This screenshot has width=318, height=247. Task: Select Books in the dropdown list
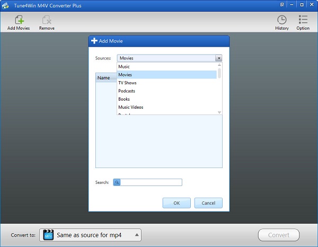click(124, 99)
